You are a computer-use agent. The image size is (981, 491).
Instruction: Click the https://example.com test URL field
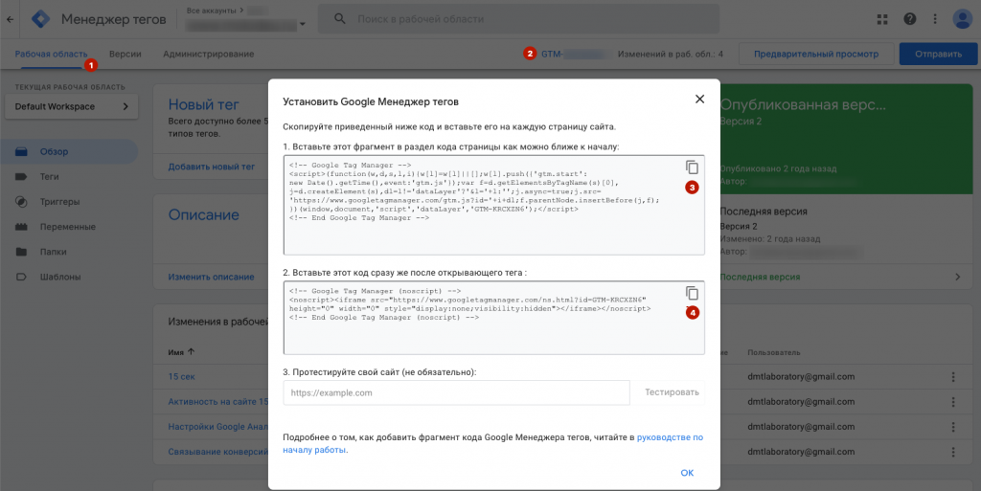click(x=457, y=393)
